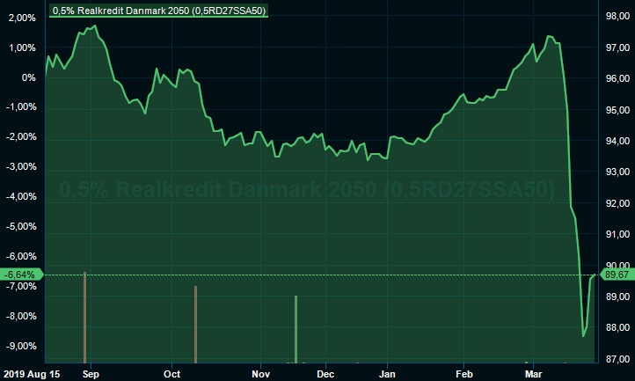Click the -9,00% percent axis label
The height and width of the screenshot is (381, 635).
tap(19, 346)
